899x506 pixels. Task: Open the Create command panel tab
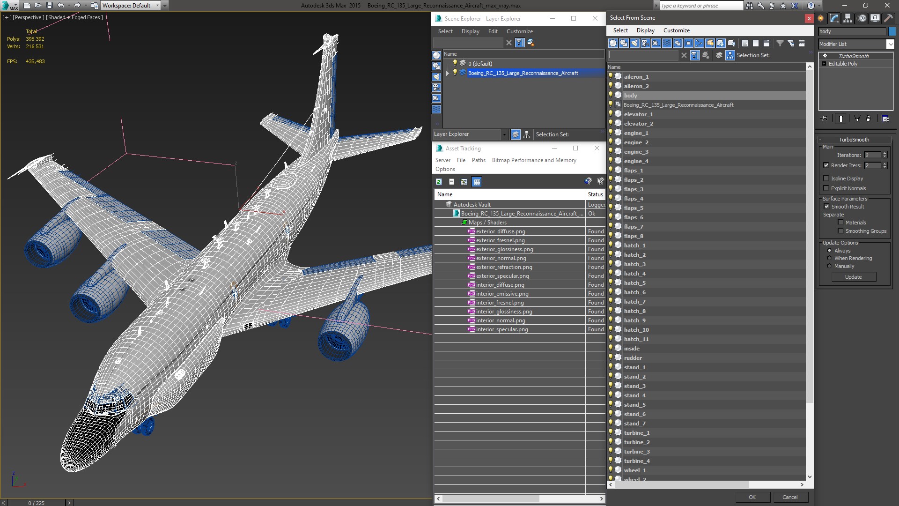click(821, 18)
